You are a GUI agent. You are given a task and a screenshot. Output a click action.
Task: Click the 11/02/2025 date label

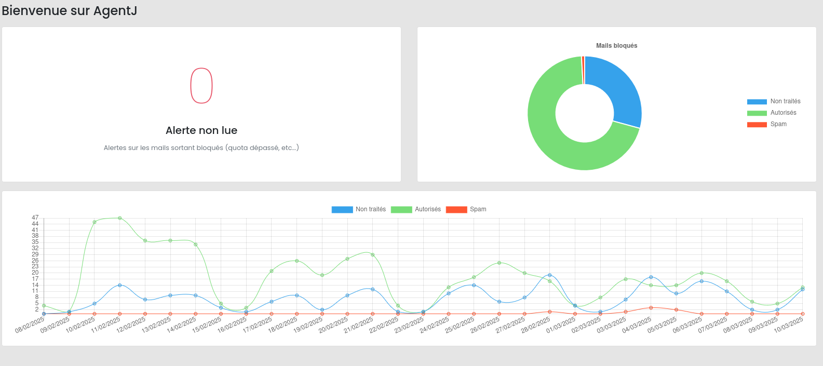tap(105, 325)
